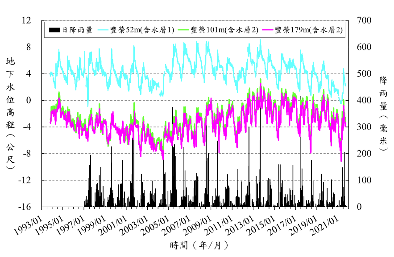
Task: Select the 豐榮52m(含水層1) legend label
Action: [142, 30]
